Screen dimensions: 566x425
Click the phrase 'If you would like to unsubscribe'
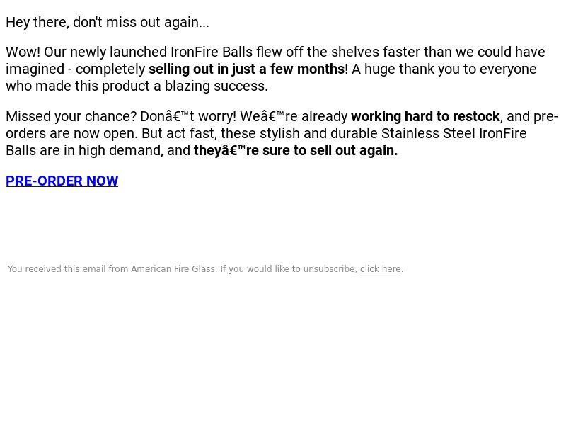tap(288, 269)
